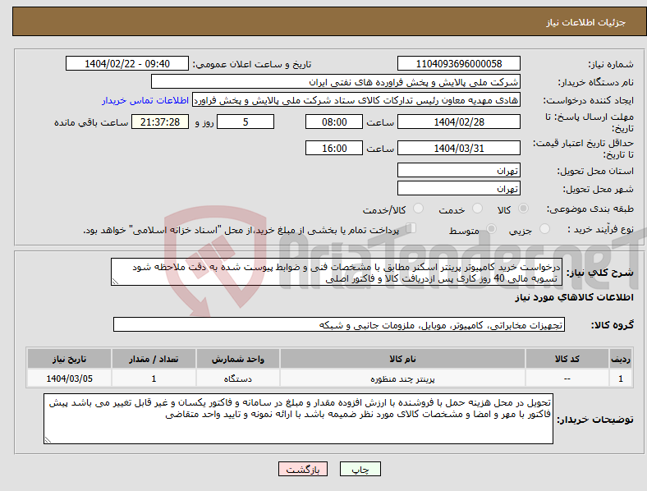Toggle the اسناد خزانه اسلامی payment checkbox
Image resolution: width=647 pixels, height=491 pixels.
click(x=411, y=228)
